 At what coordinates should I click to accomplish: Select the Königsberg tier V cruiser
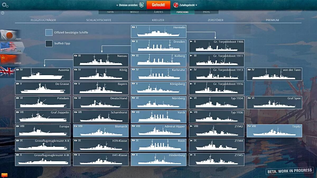tap(158, 88)
